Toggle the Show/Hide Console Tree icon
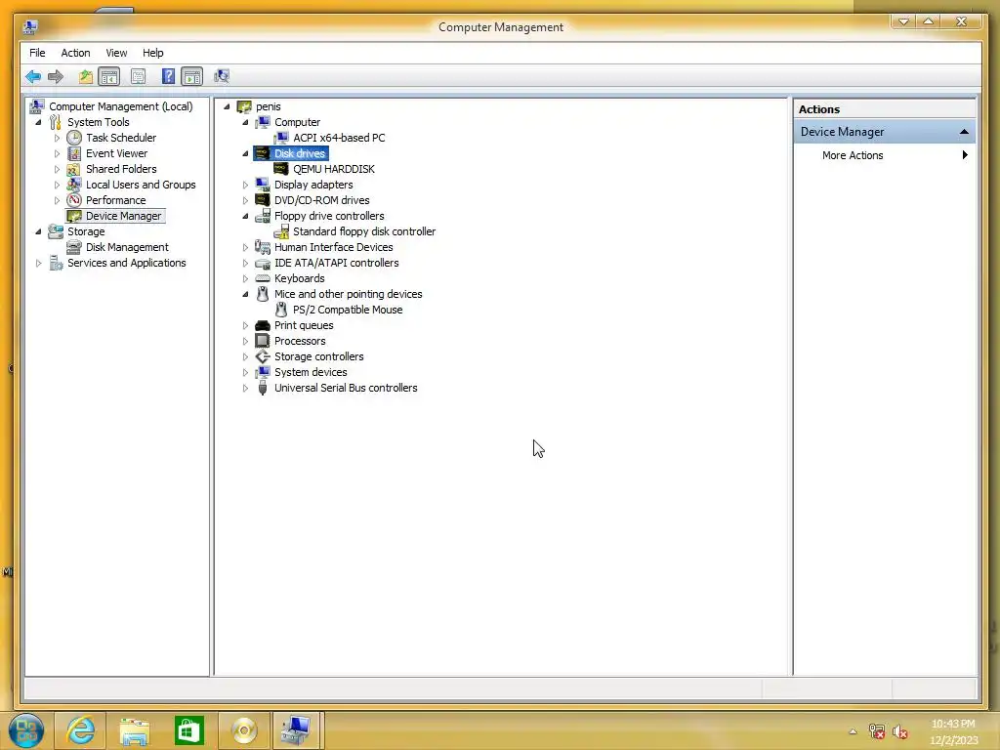 pyautogui.click(x=109, y=77)
